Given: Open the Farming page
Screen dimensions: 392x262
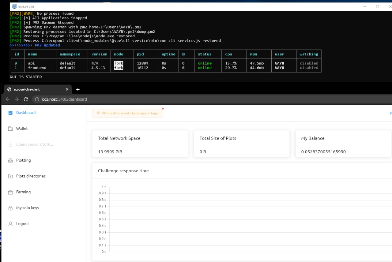Looking at the screenshot, I should point(24,192).
